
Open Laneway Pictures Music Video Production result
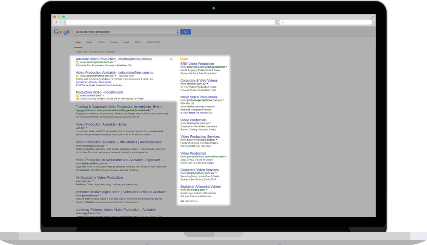click(x=116, y=210)
